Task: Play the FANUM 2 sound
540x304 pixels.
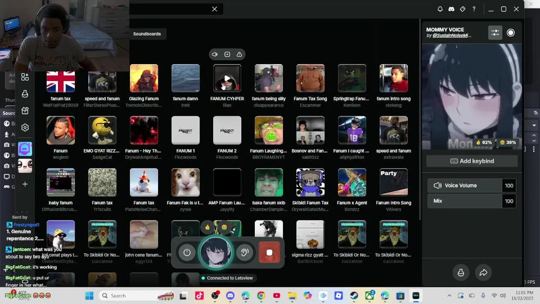Action: (227, 130)
